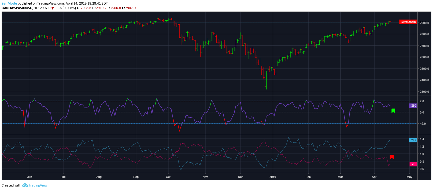Click the 2500.0 price axis label
This screenshot has width=433, height=190.
[x=424, y=69]
